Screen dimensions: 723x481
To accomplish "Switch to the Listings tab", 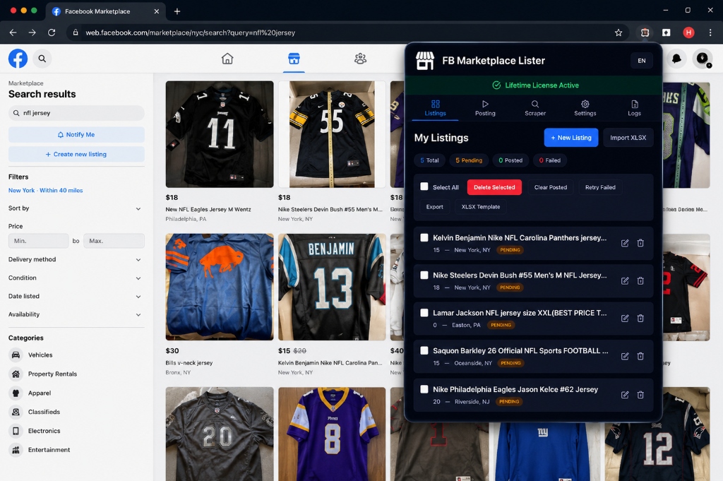I will [435, 108].
